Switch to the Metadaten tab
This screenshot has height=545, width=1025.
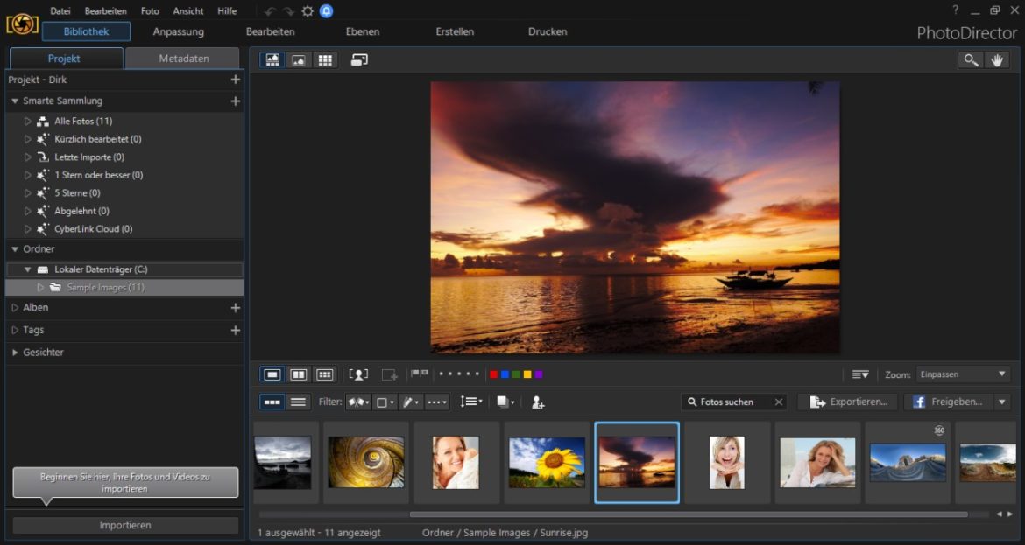coord(184,58)
